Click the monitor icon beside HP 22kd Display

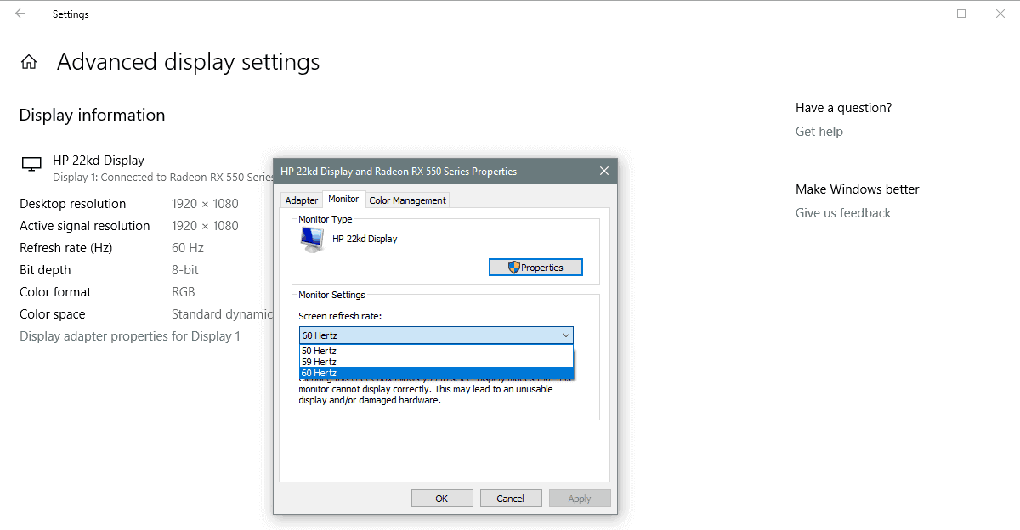click(x=31, y=164)
